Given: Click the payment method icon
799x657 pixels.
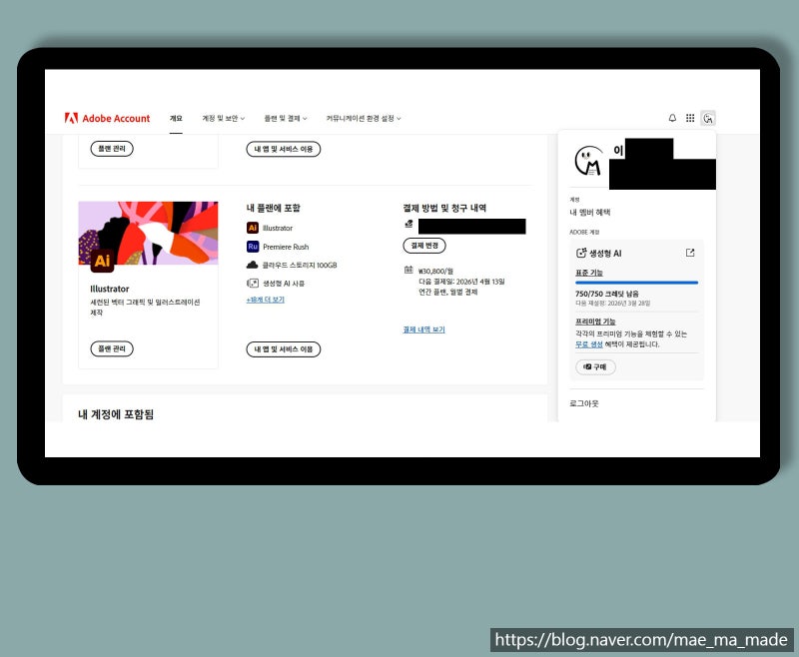Looking at the screenshot, I should tap(408, 224).
